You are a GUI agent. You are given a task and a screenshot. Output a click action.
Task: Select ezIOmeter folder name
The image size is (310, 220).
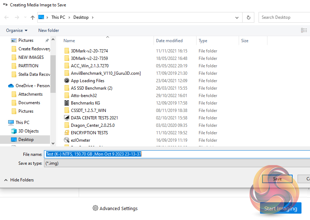[x=81, y=140]
